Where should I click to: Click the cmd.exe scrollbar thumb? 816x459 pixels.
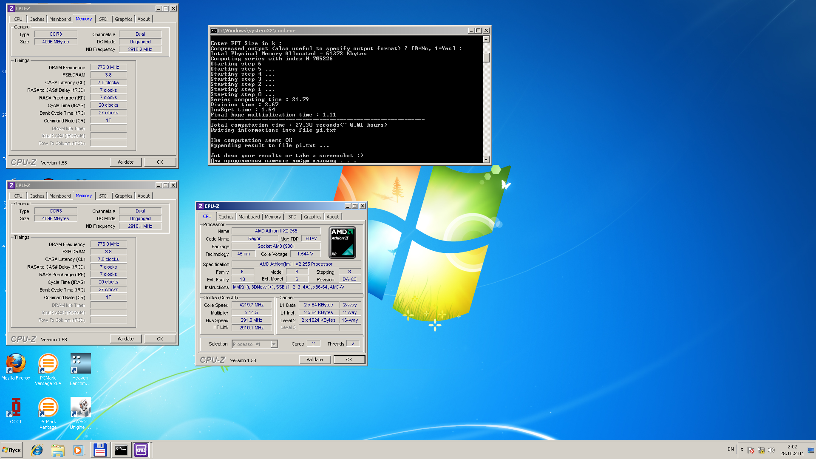click(x=486, y=57)
